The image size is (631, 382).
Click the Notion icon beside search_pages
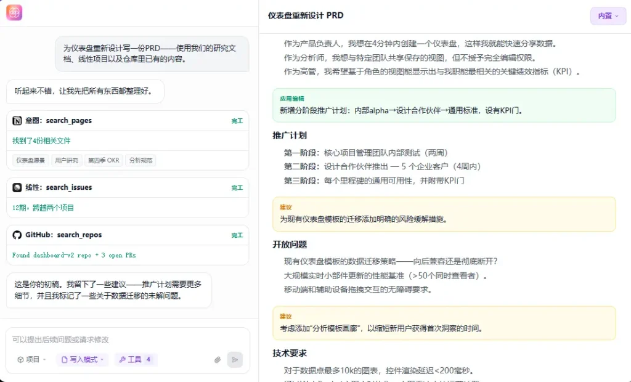tap(17, 121)
